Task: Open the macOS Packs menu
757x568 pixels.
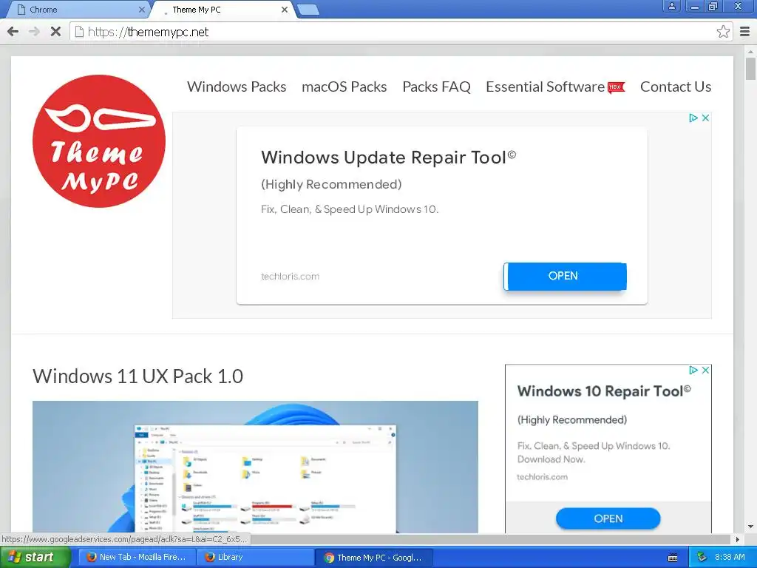Action: [344, 87]
